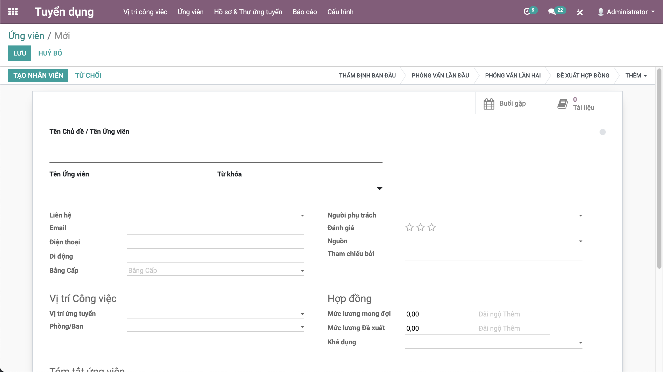
Task: Expand the Từ khóa dropdown arrow
Action: click(379, 189)
